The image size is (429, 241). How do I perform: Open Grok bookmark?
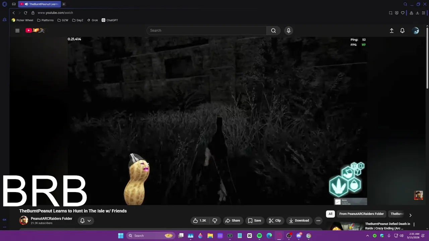93,20
